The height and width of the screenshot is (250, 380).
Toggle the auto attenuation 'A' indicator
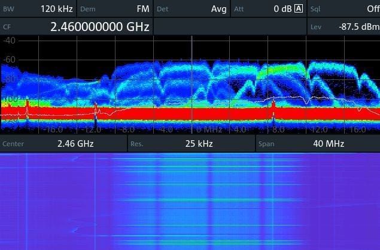pyautogui.click(x=299, y=9)
